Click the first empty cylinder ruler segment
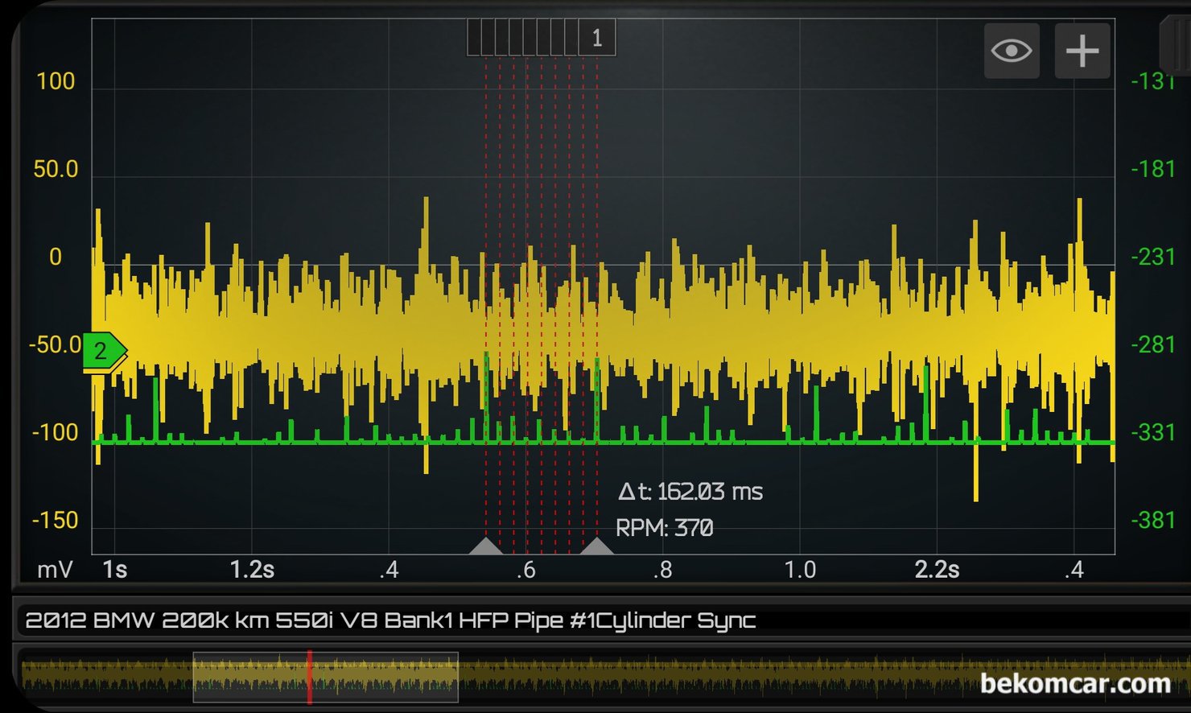This screenshot has height=713, width=1191. [x=474, y=38]
